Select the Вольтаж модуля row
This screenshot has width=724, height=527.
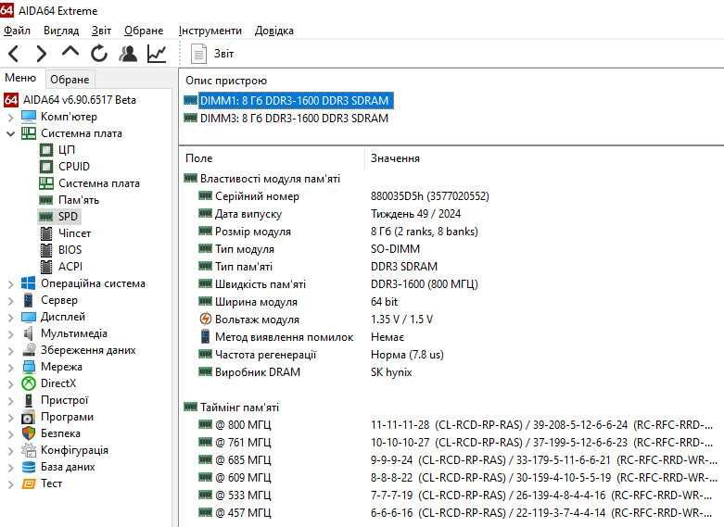[x=452, y=320]
